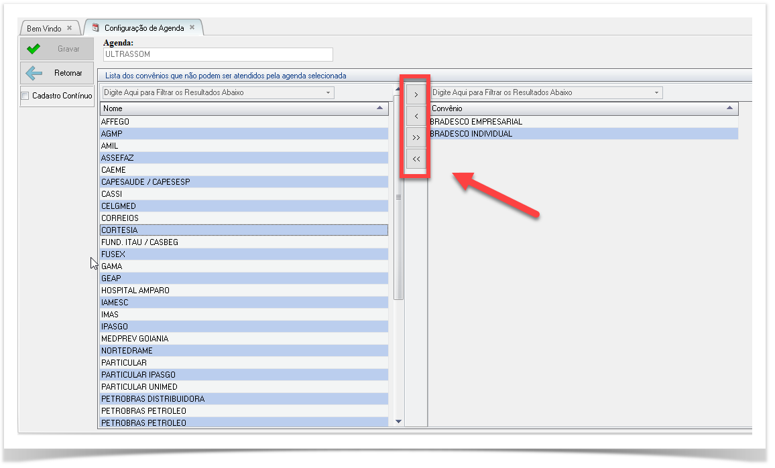
Task: Toggle the Cadastro Contínuo checkbox
Action: pyautogui.click(x=25, y=96)
